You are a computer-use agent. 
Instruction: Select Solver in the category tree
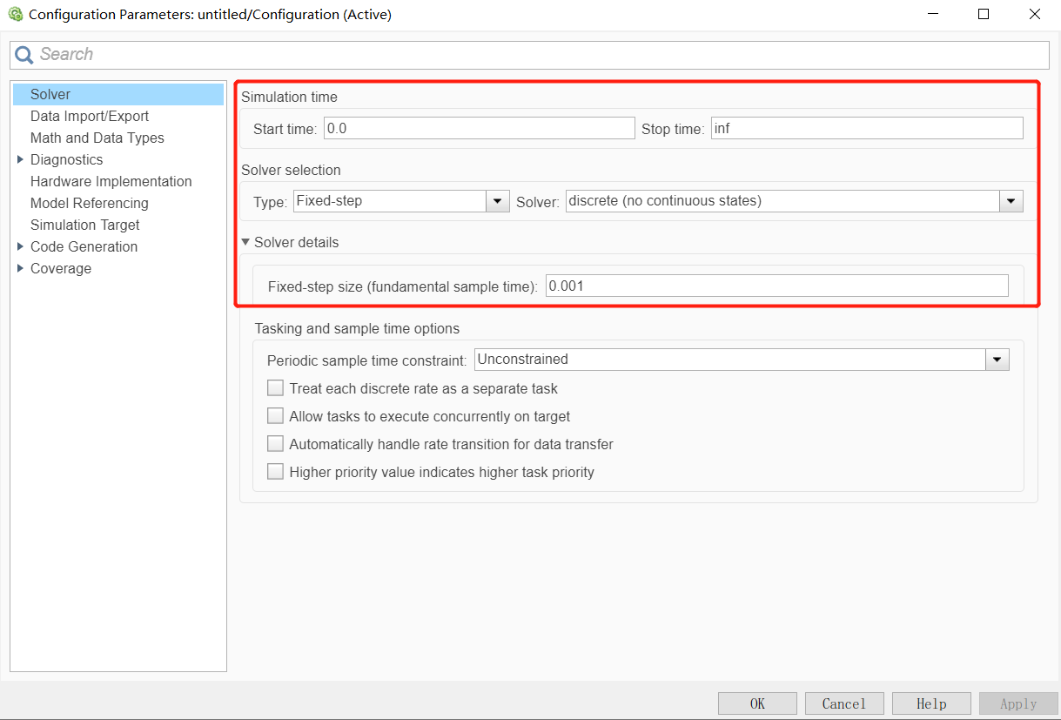click(x=118, y=94)
